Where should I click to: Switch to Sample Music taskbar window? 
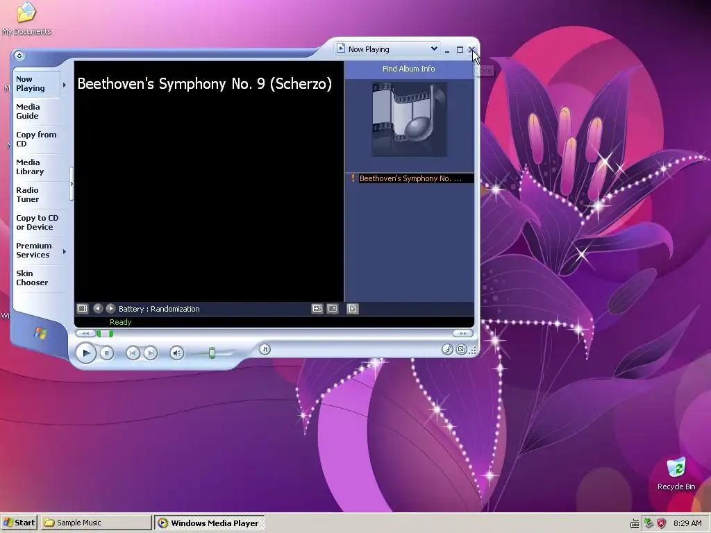point(96,523)
